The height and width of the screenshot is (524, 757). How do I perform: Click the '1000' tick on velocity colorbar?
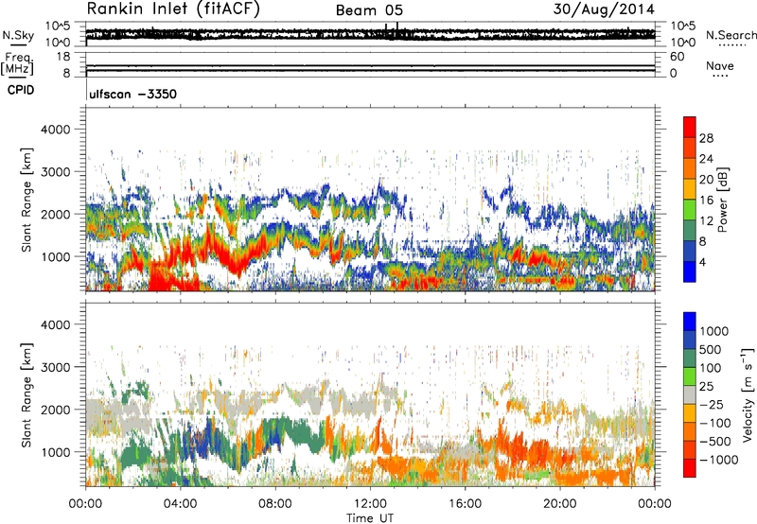click(714, 331)
